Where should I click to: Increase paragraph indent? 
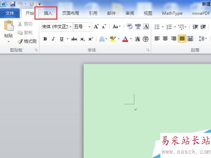[x=203, y=27]
